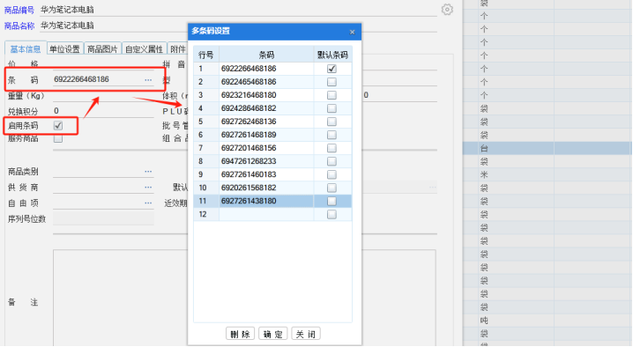Click the 商品编号 link label
633x347 pixels.
click(x=19, y=10)
